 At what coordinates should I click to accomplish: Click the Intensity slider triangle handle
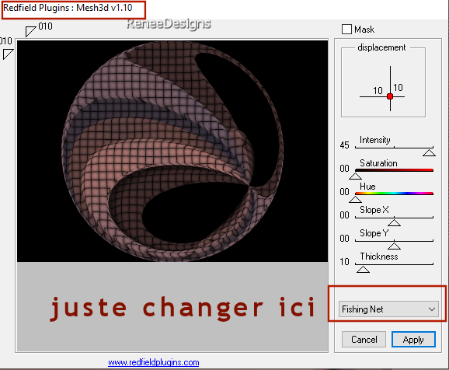tap(429, 153)
